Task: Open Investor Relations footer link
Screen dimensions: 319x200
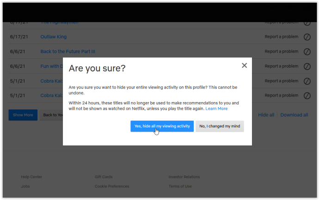Action: point(184,177)
